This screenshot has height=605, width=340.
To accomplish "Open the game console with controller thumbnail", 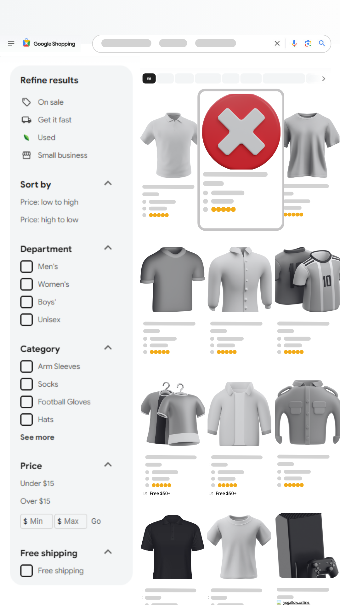I will point(307,546).
